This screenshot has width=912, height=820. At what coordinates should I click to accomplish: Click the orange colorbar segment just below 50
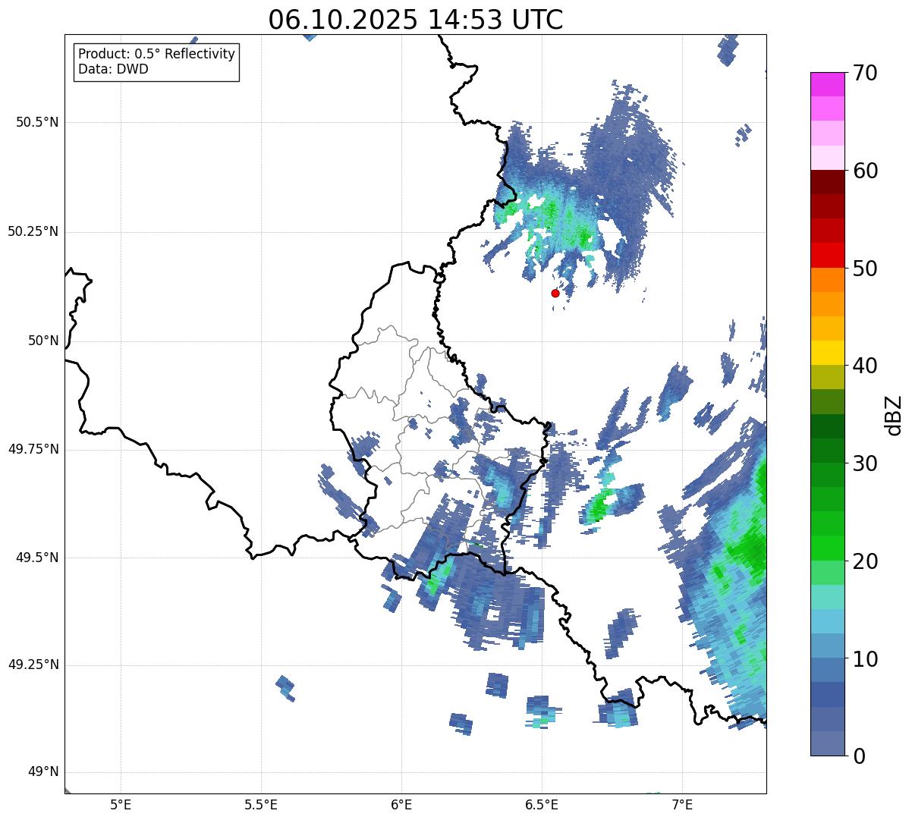pos(827,280)
